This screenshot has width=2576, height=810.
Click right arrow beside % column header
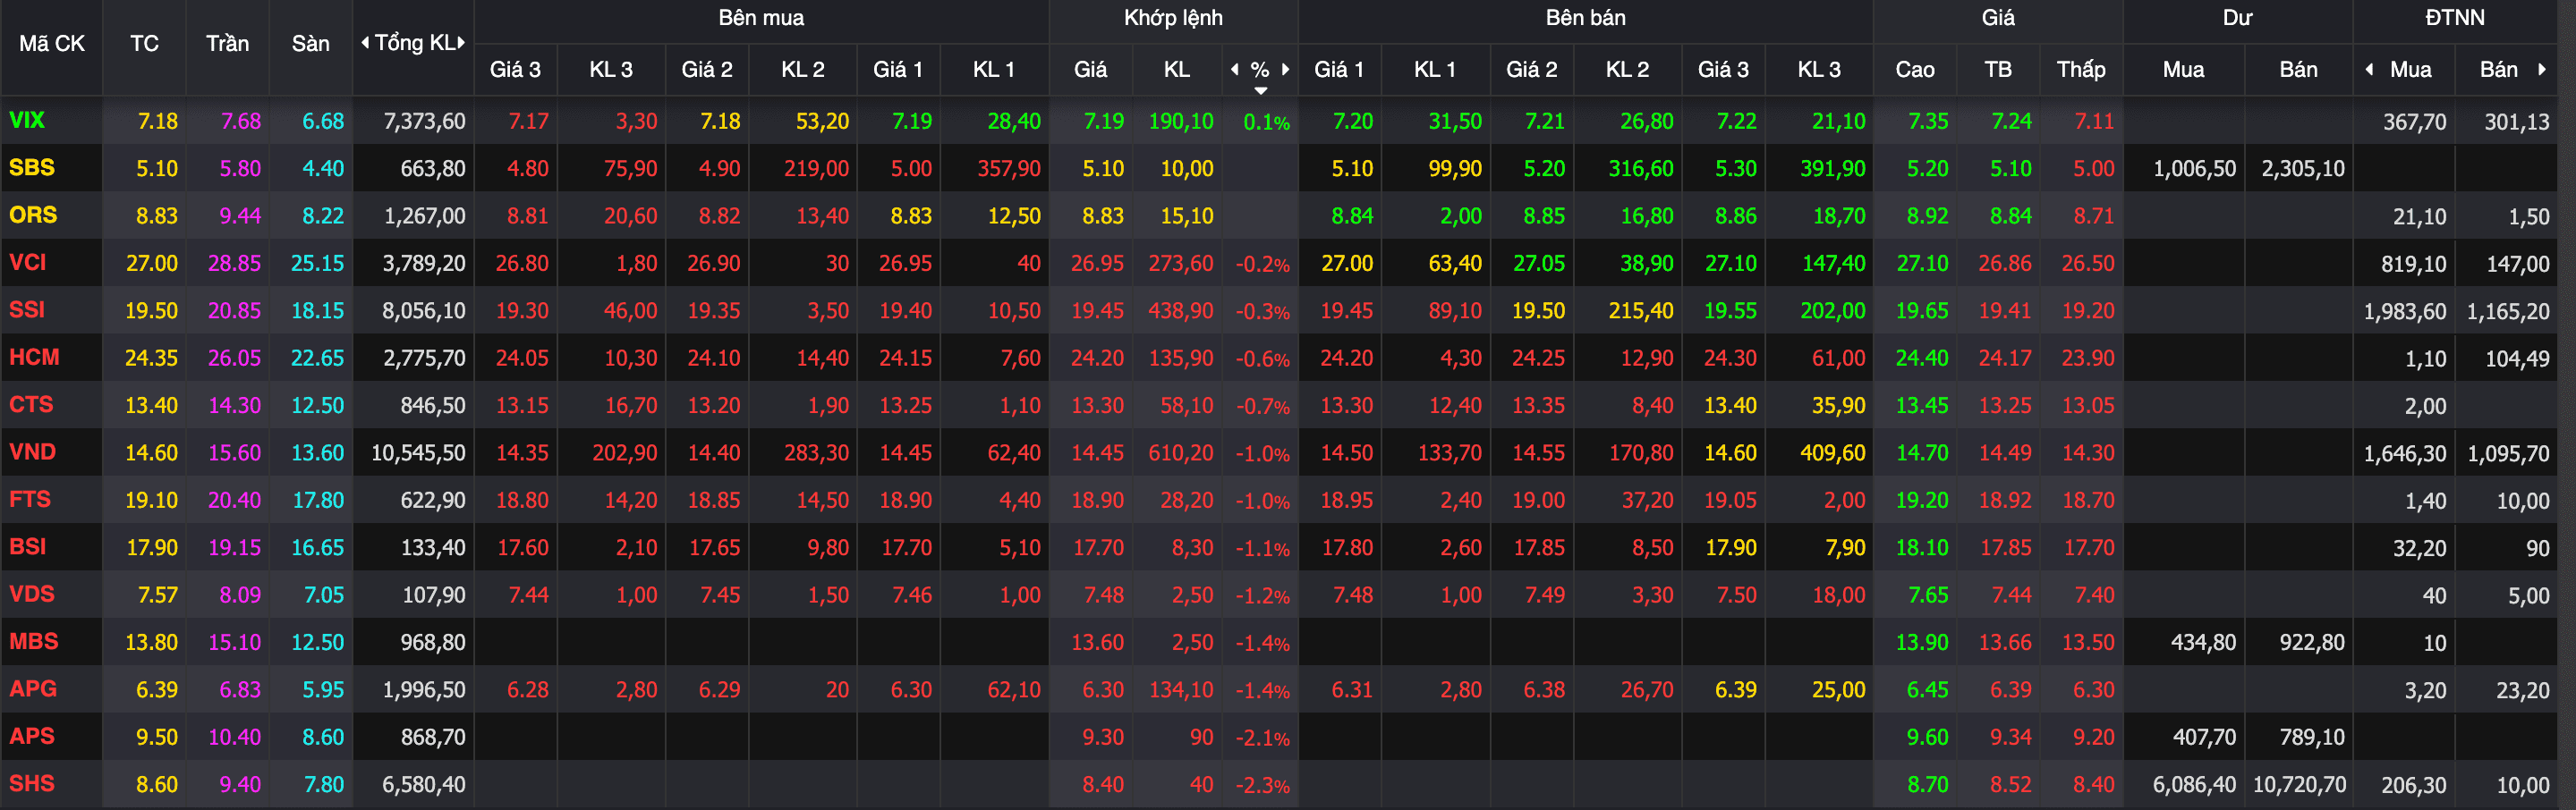click(1286, 69)
